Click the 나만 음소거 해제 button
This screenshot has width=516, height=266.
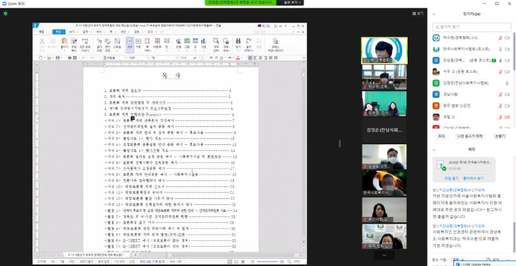coord(470,136)
